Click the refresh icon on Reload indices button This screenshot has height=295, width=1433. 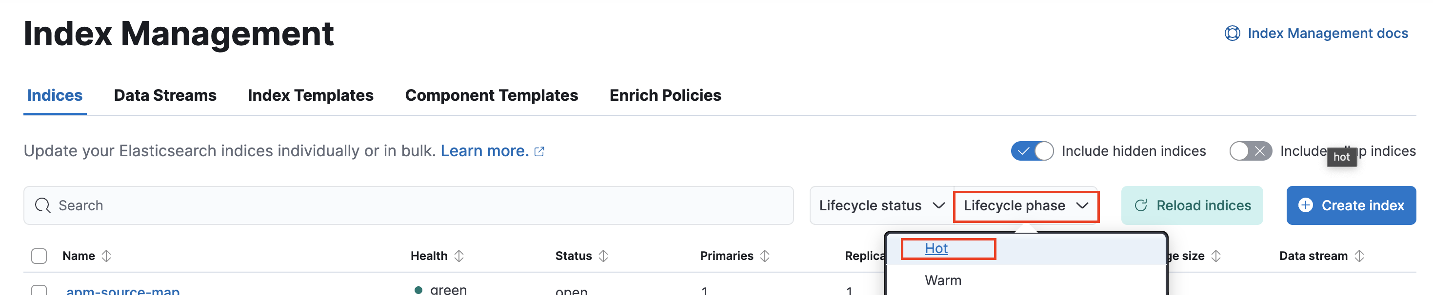(1140, 205)
